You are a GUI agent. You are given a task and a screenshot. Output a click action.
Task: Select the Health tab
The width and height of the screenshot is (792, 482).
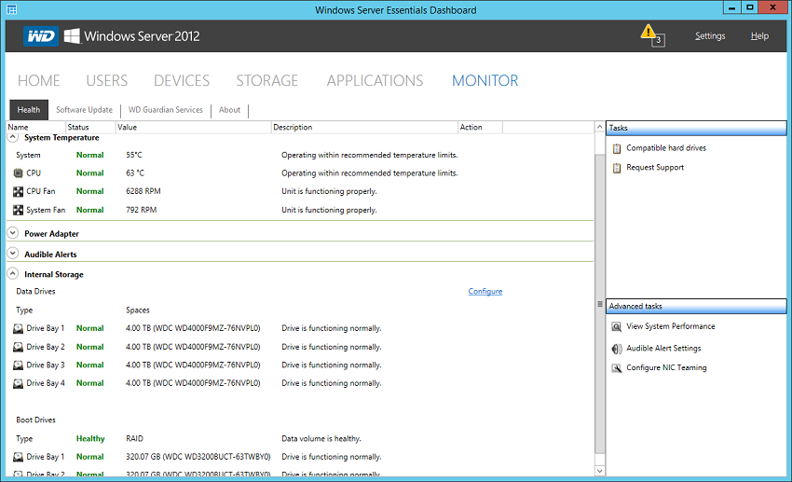coord(29,110)
